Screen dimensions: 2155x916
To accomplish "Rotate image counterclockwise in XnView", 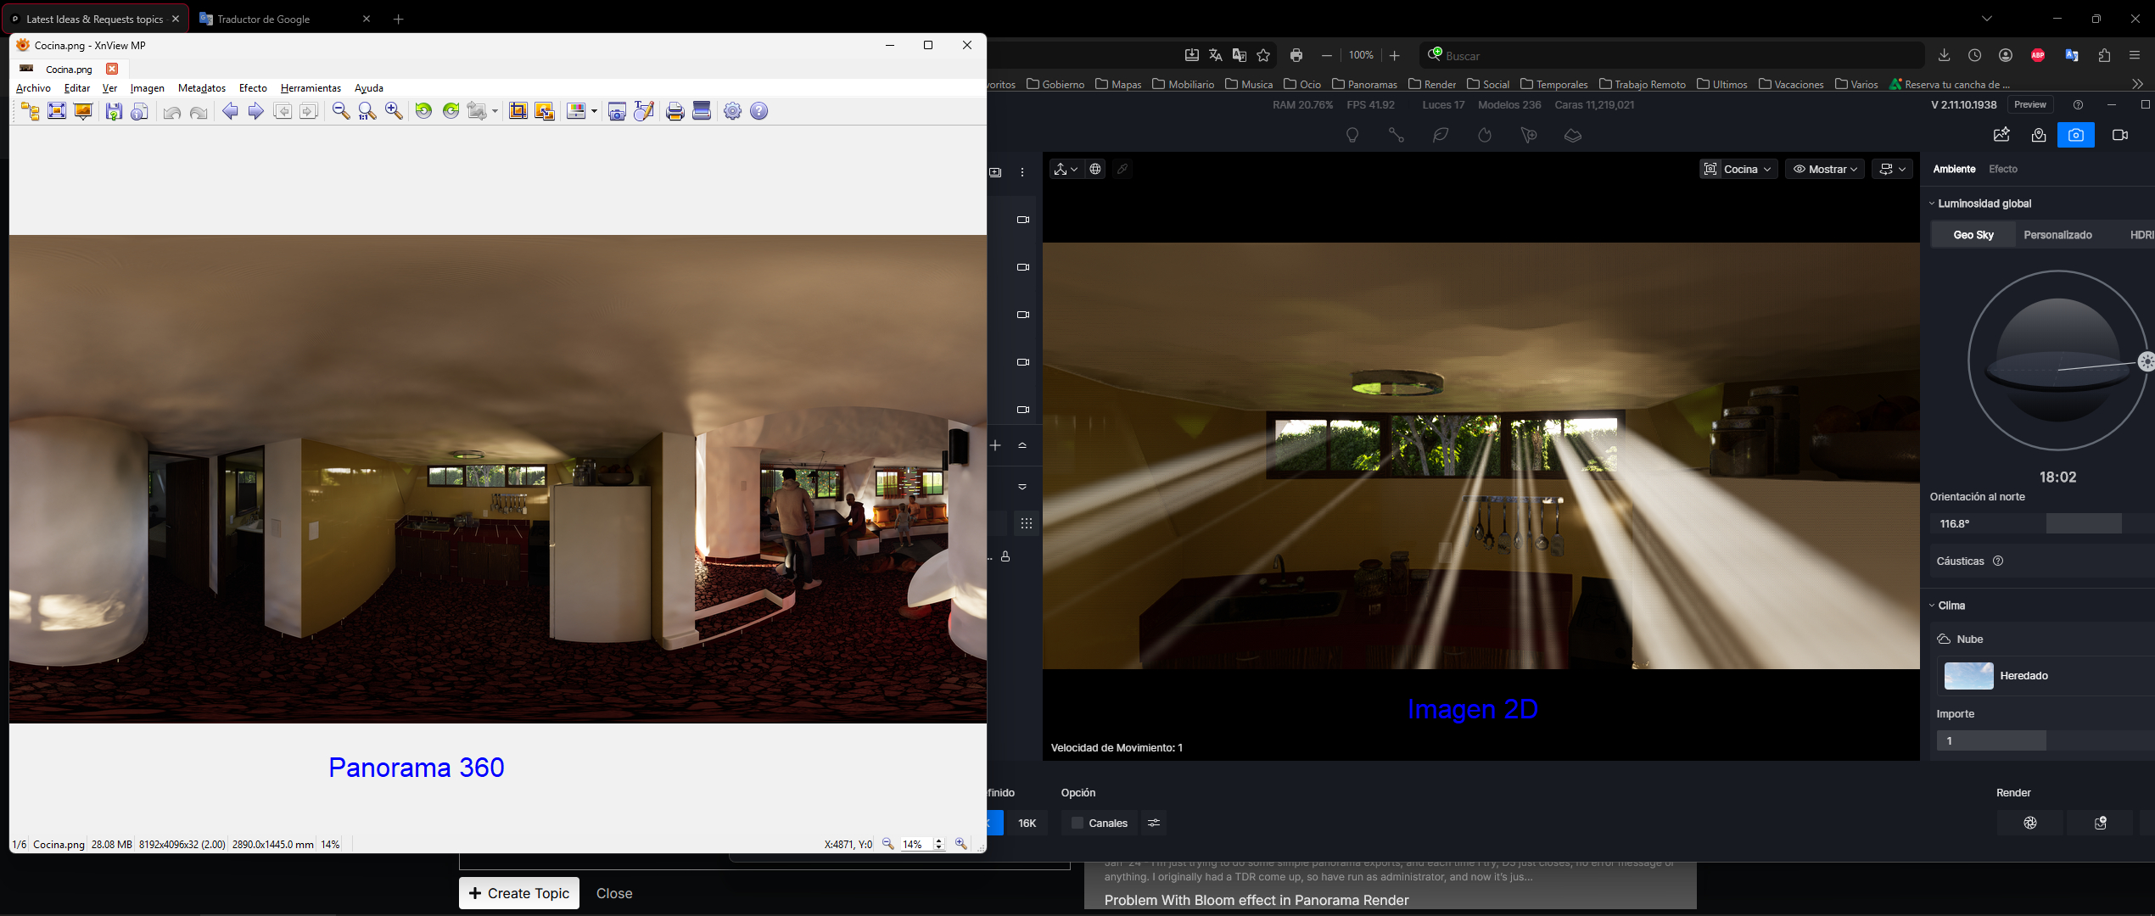I will [x=423, y=111].
